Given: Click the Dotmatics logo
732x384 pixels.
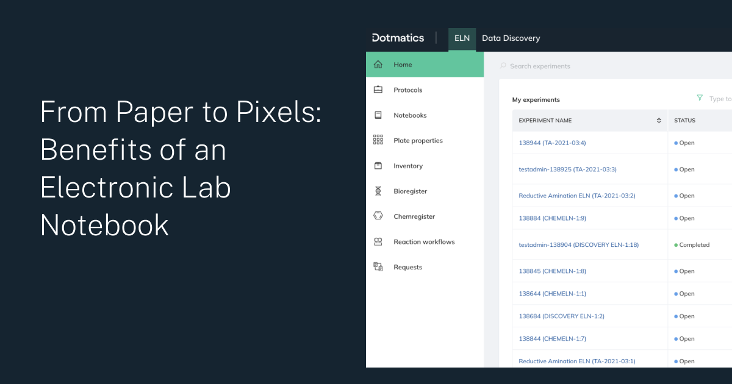Looking at the screenshot, I should tap(397, 38).
